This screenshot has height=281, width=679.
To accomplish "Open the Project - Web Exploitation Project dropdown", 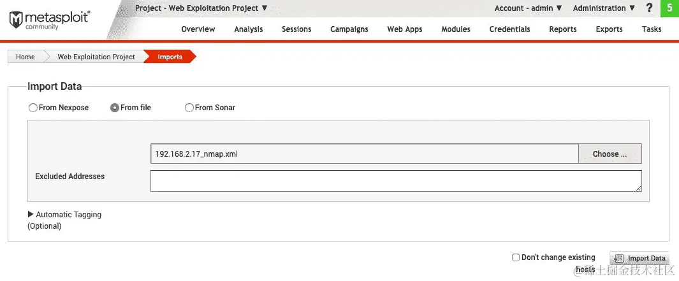I will (x=201, y=8).
